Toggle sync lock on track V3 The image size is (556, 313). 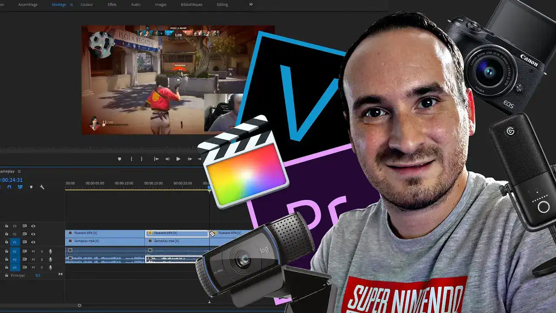point(25,226)
